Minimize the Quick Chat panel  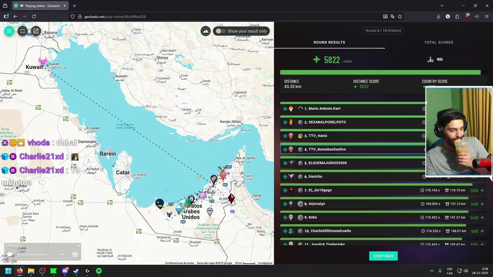(x=78, y=245)
